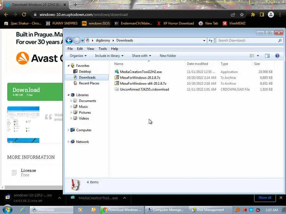Open the Help menu
The width and height of the screenshot is (286, 214).
pyautogui.click(x=115, y=48)
